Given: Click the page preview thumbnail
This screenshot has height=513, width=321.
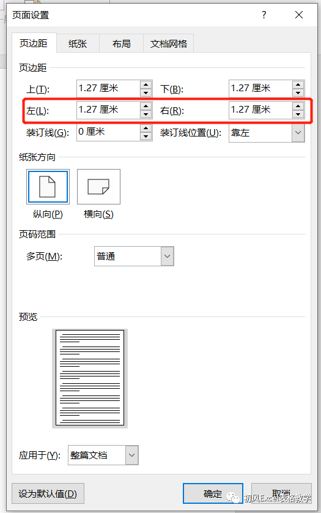Looking at the screenshot, I should (90, 378).
